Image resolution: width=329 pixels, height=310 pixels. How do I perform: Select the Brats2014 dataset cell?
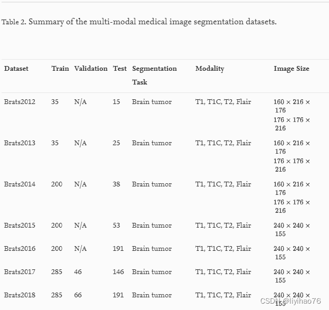click(20, 184)
